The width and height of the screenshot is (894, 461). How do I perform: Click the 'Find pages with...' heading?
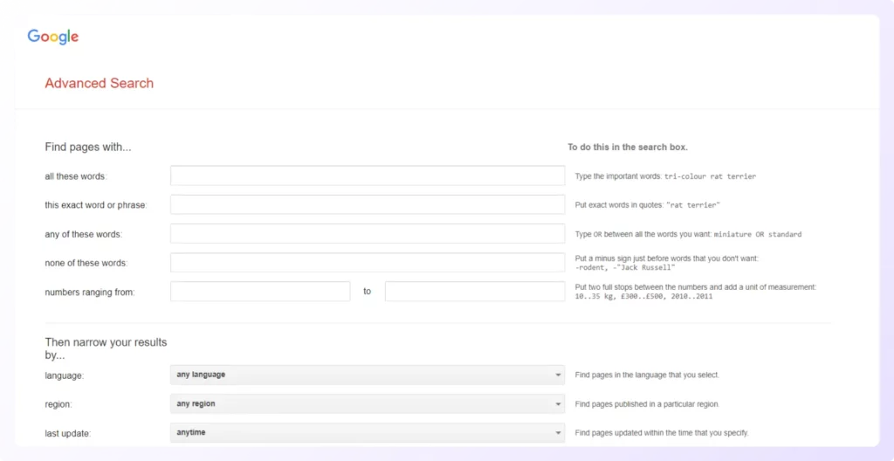tap(88, 148)
